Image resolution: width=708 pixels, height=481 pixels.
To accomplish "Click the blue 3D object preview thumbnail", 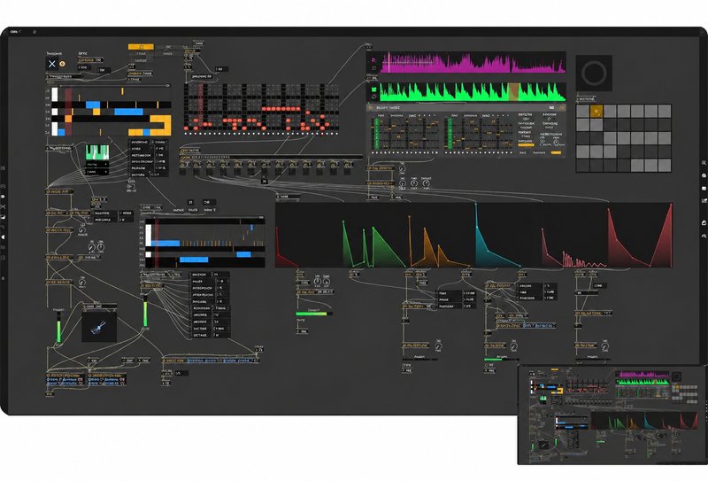I will 99,327.
